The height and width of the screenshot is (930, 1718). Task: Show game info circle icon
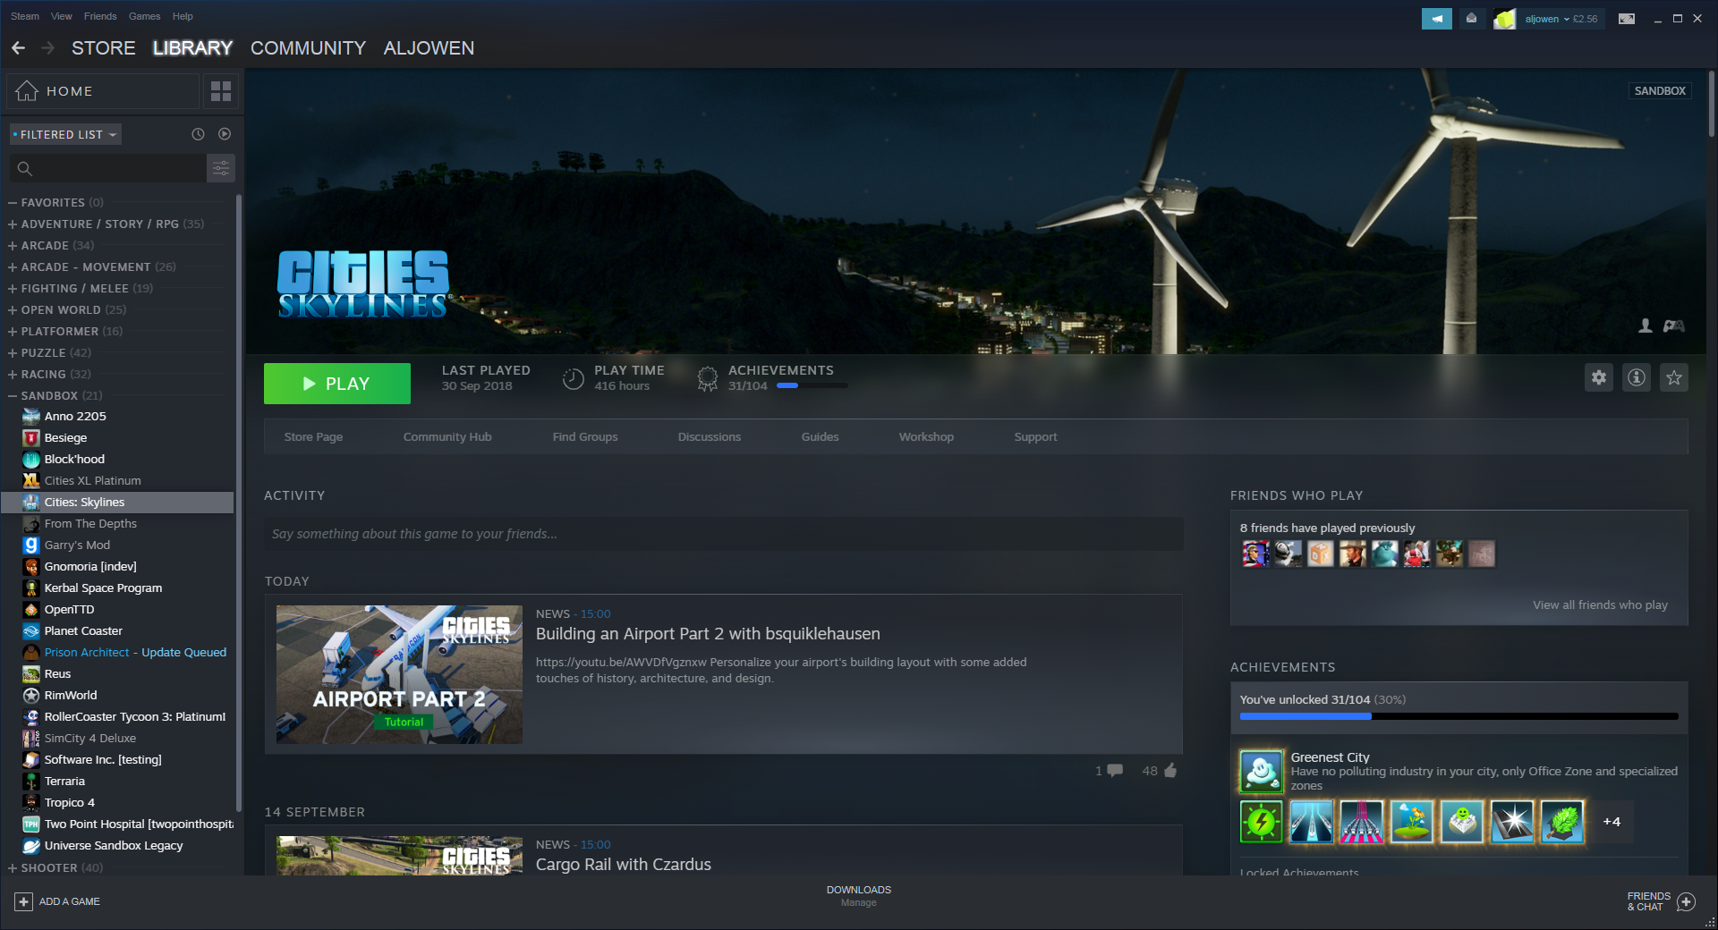pyautogui.click(x=1637, y=377)
